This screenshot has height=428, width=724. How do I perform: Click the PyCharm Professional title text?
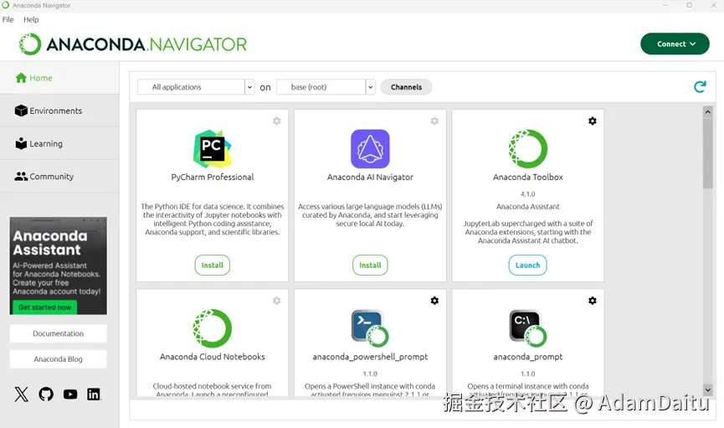(213, 177)
